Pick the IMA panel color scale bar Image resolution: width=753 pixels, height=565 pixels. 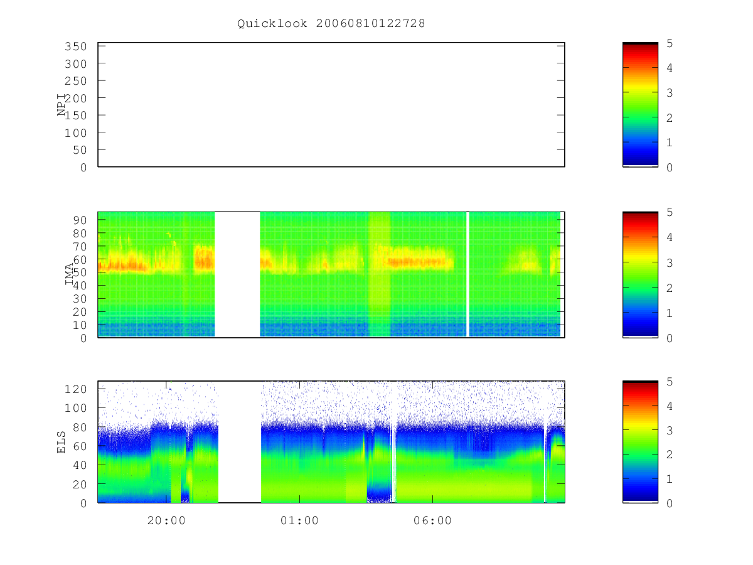(640, 274)
